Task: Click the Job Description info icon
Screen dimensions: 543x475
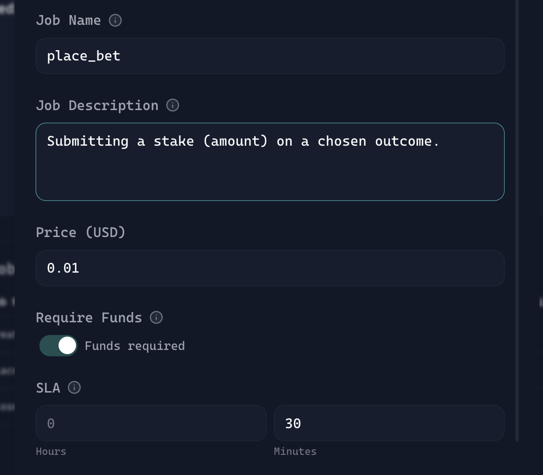Action: pyautogui.click(x=173, y=105)
